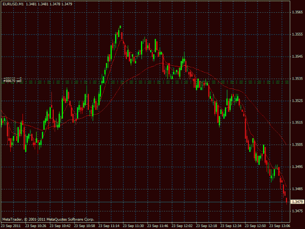
Task: Click the 1.3525 price axis label
Action: coord(297,101)
